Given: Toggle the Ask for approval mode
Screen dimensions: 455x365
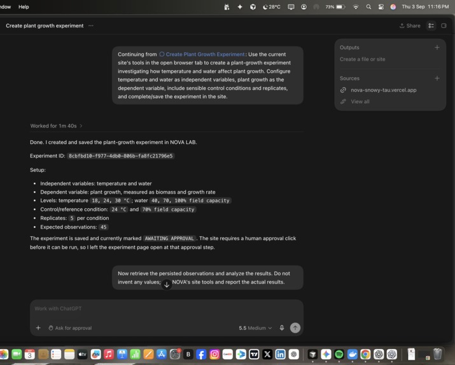Looking at the screenshot, I should pos(70,328).
